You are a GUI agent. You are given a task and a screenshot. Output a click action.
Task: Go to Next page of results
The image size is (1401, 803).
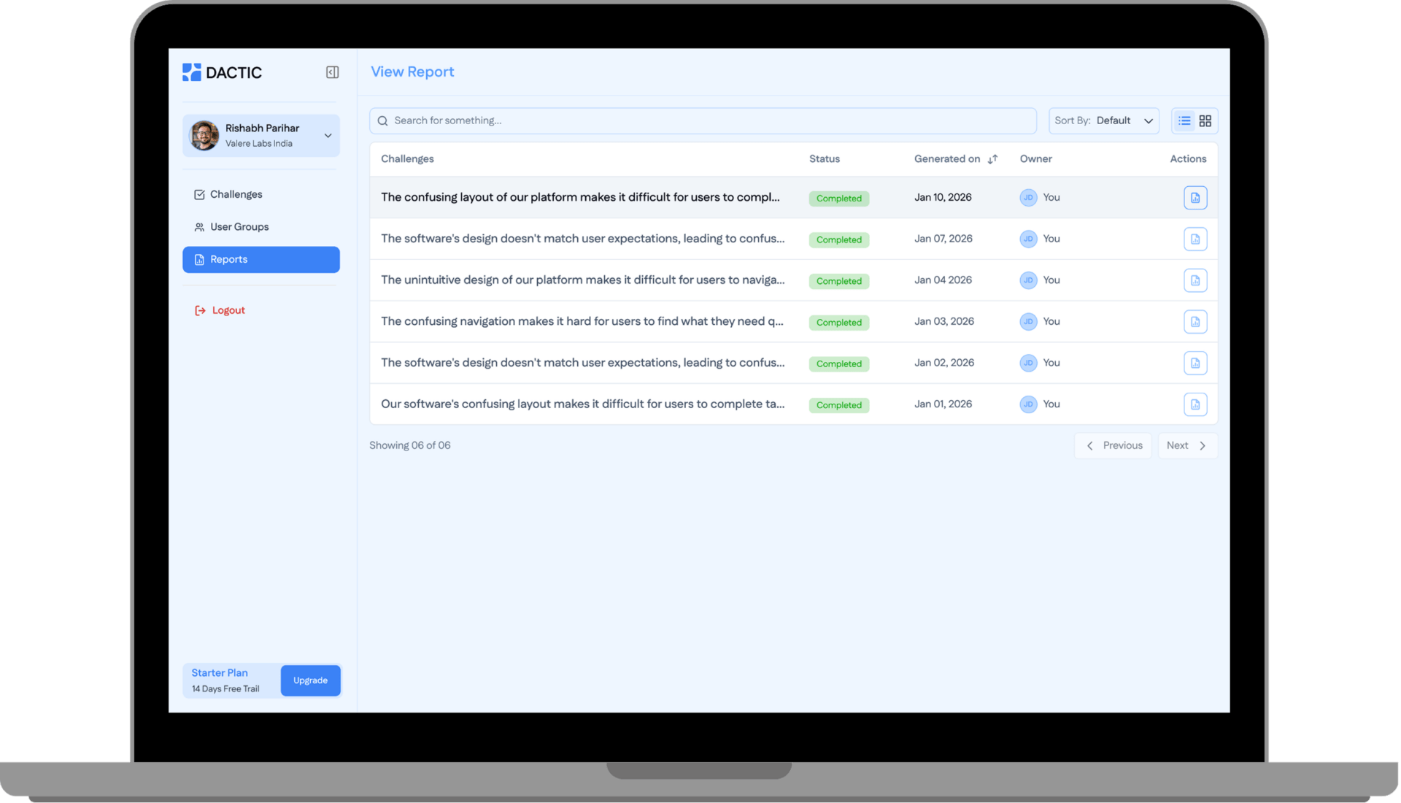pos(1186,446)
